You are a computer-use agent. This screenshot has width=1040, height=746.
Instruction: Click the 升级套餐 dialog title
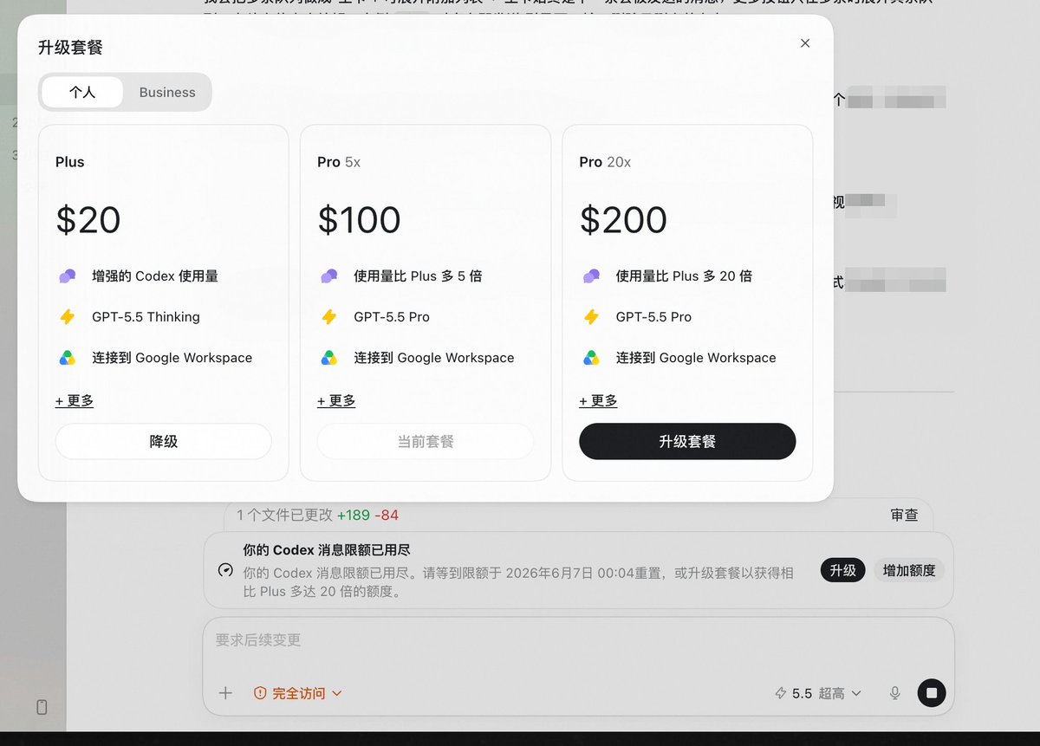70,48
